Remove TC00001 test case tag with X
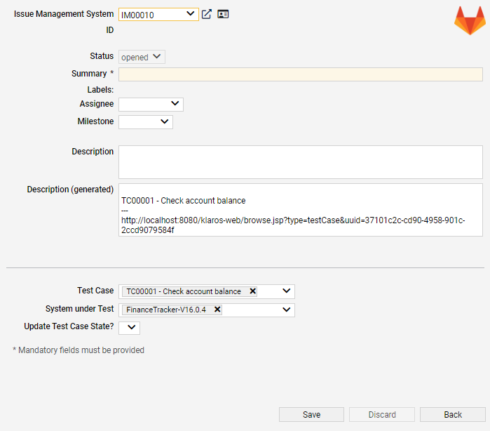This screenshot has height=431, width=490. coord(253,291)
